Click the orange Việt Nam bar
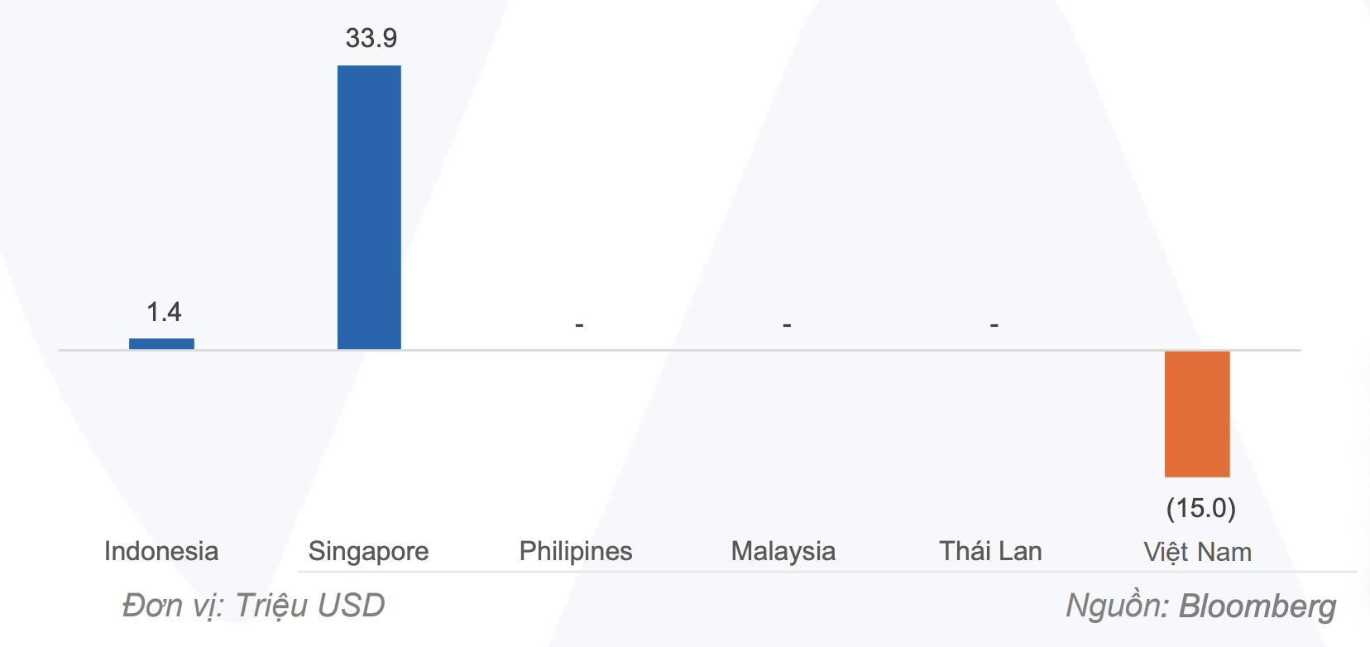This screenshot has height=647, width=1370. pos(1197,414)
